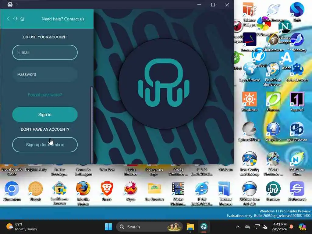Focus the Password input field

45,74
